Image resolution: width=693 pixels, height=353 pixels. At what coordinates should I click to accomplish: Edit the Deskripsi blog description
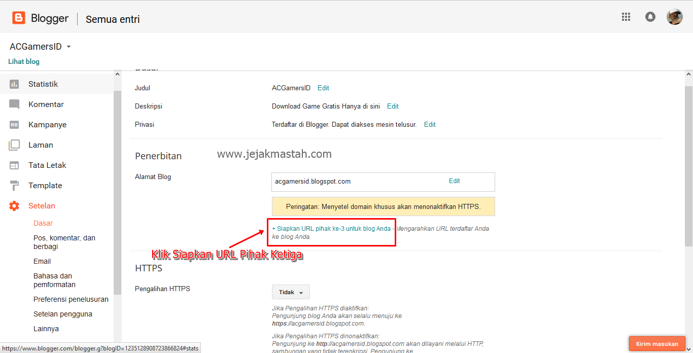point(393,106)
